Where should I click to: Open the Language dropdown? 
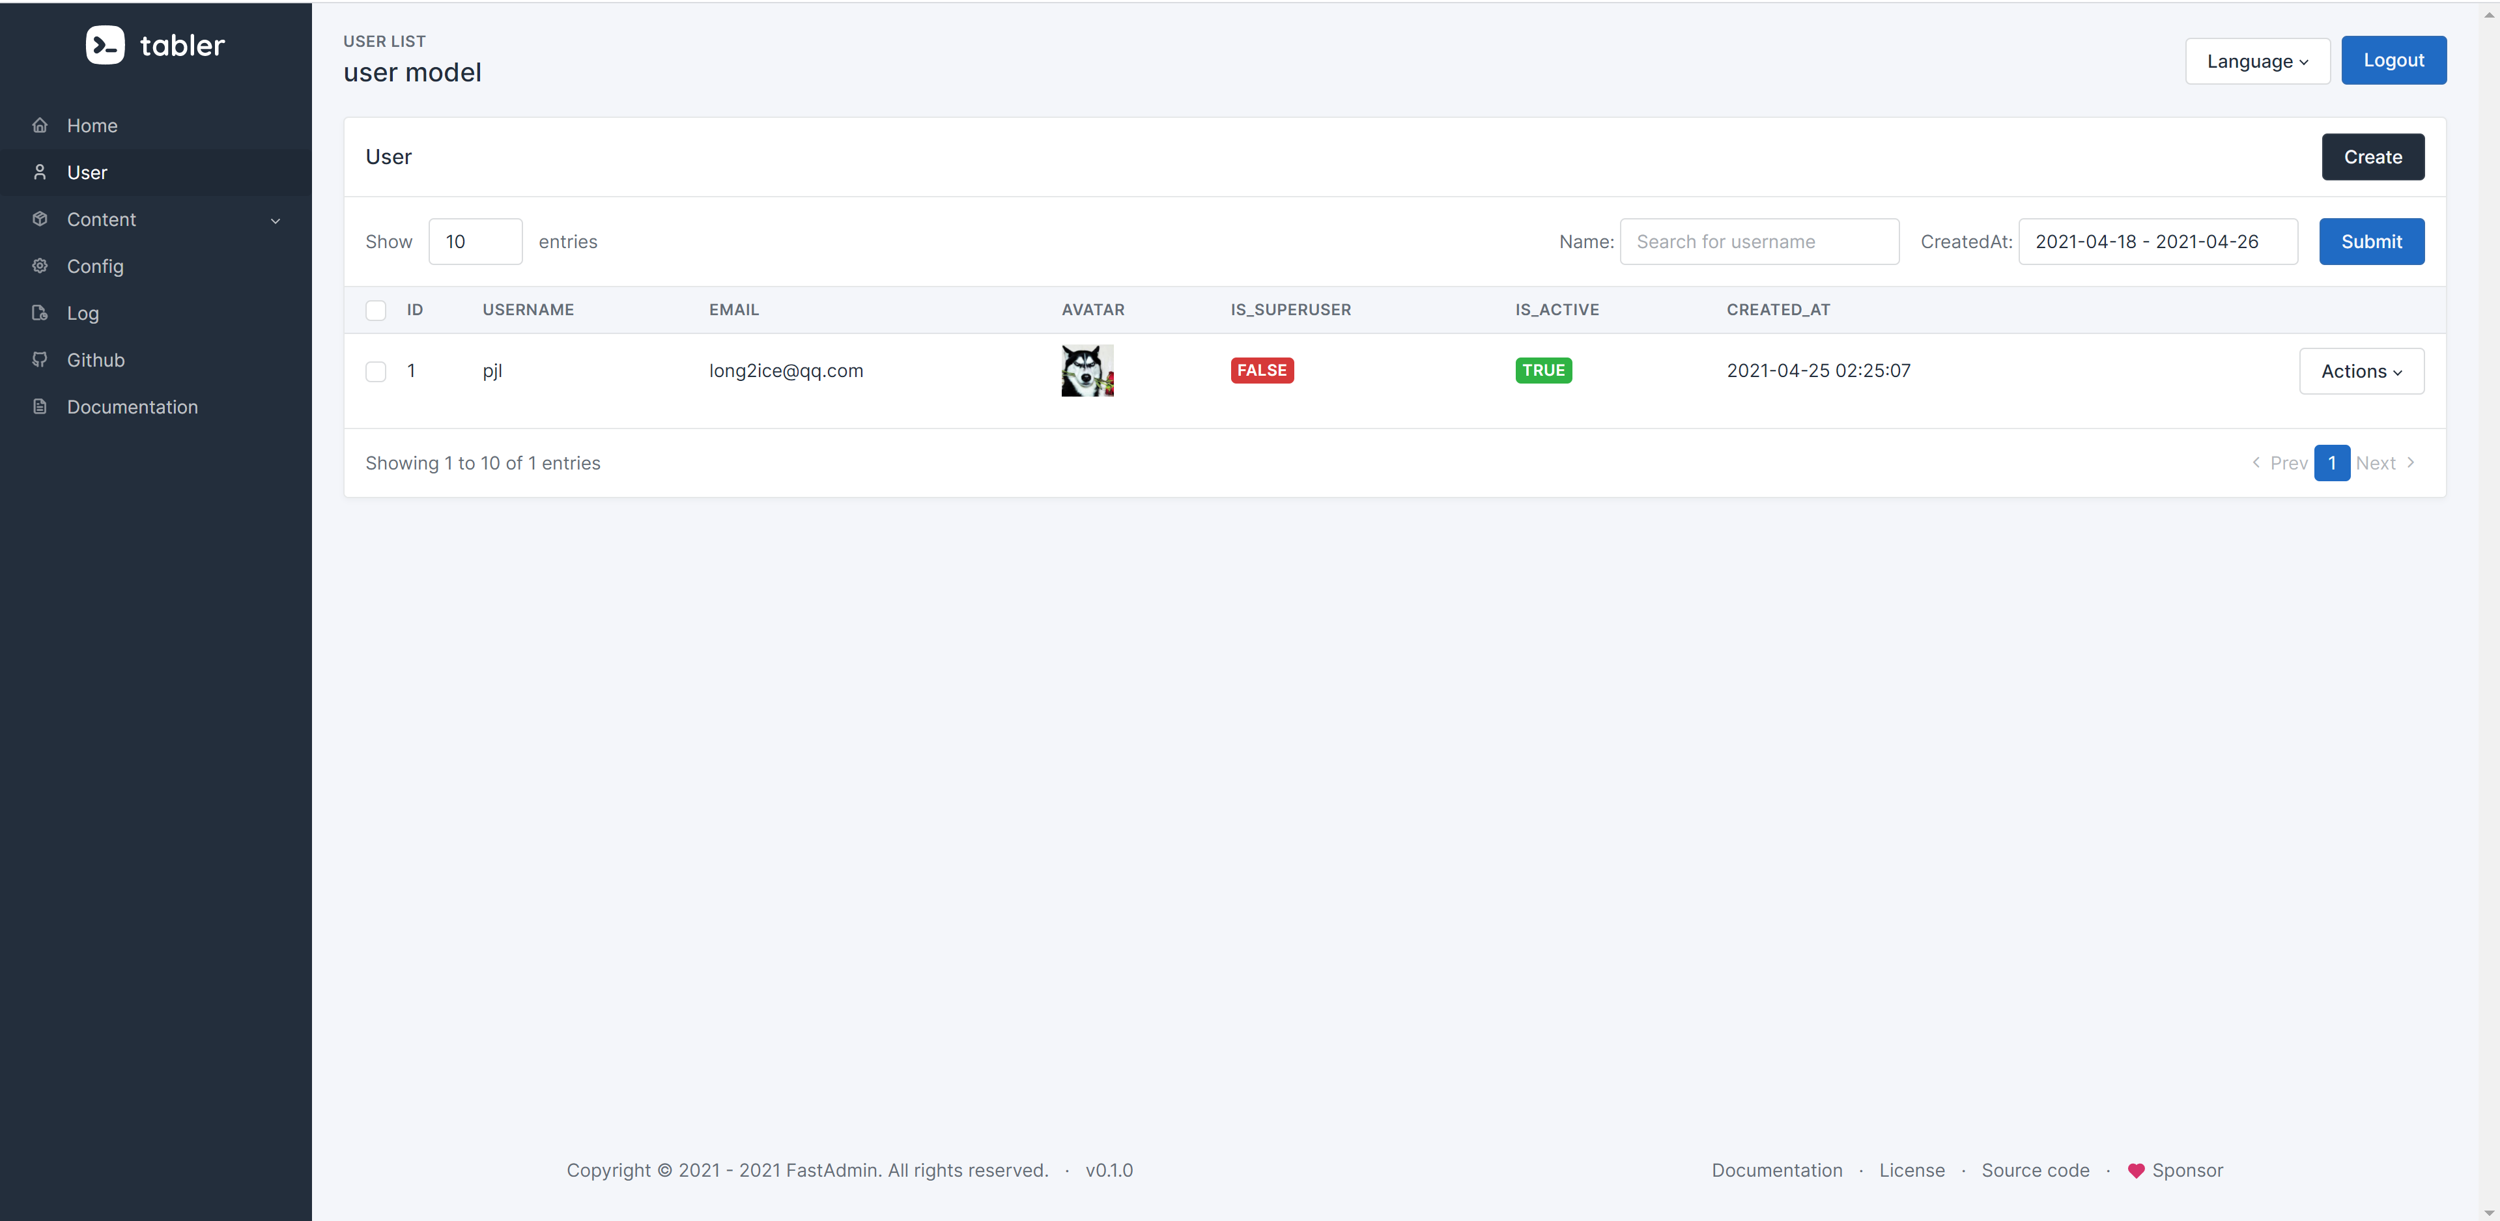[2256, 61]
